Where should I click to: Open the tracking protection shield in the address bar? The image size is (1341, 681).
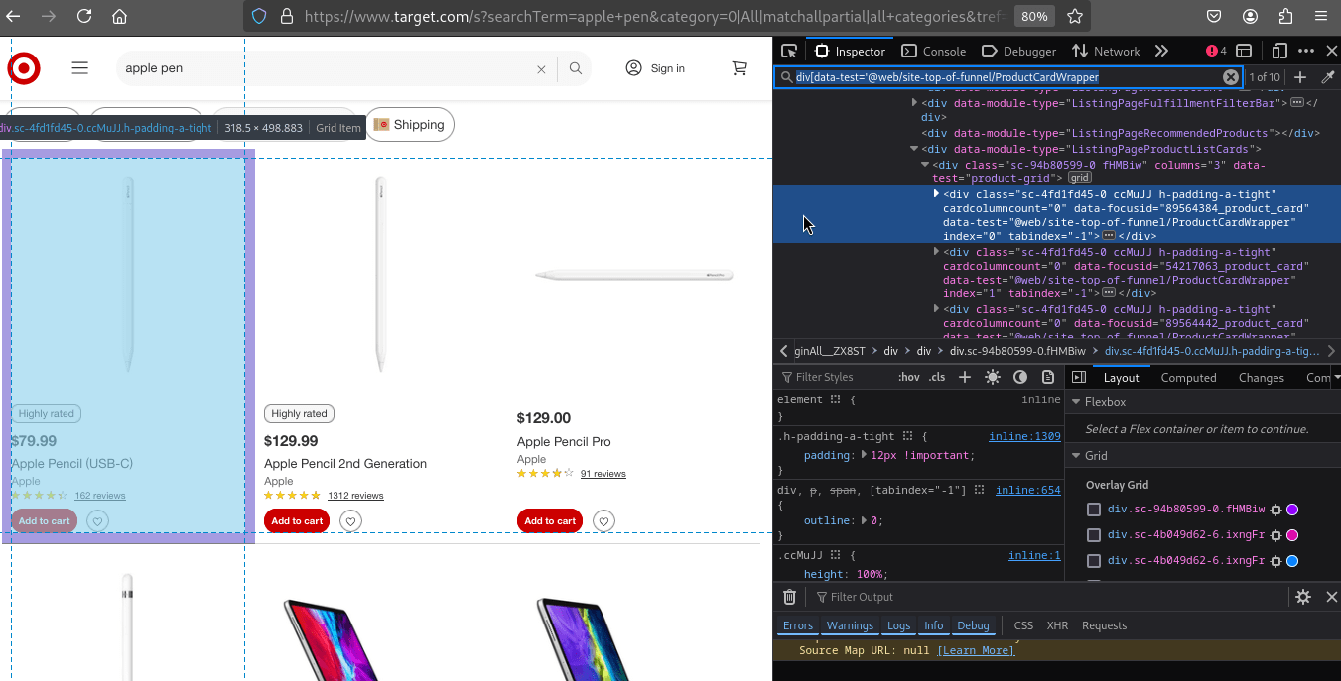pyautogui.click(x=259, y=16)
